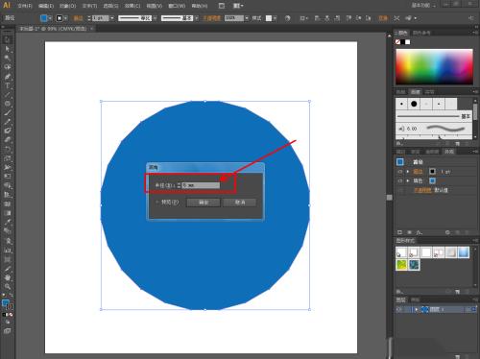Open the Edit menu

[x=46, y=6]
